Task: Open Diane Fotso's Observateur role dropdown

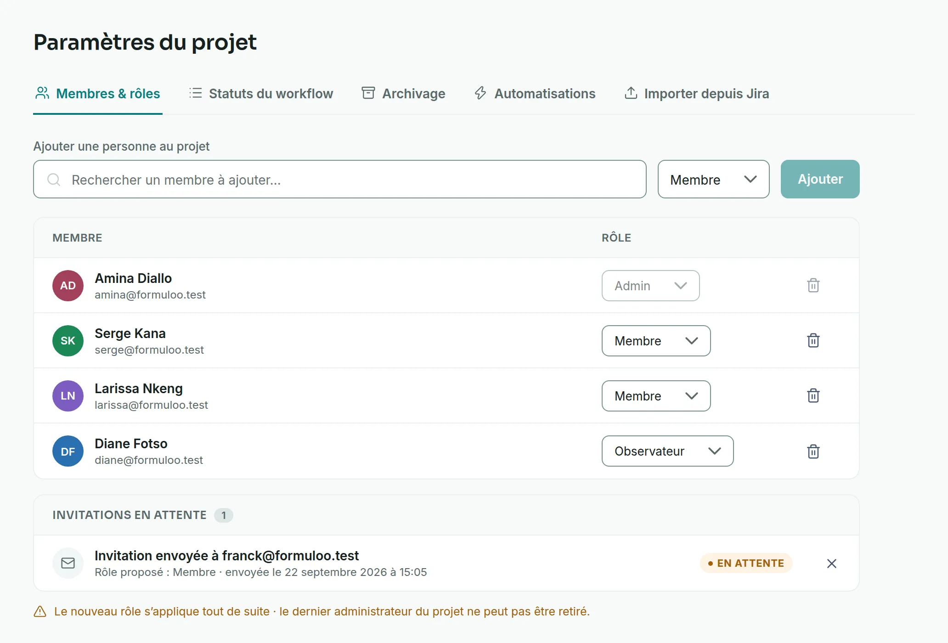Action: pos(667,451)
